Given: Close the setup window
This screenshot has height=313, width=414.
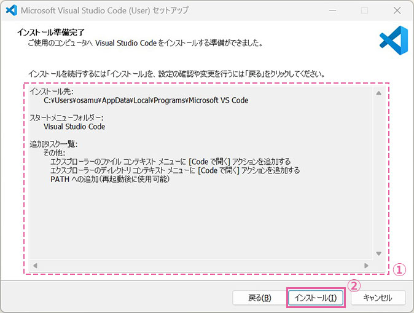Looking at the screenshot, I should [397, 10].
